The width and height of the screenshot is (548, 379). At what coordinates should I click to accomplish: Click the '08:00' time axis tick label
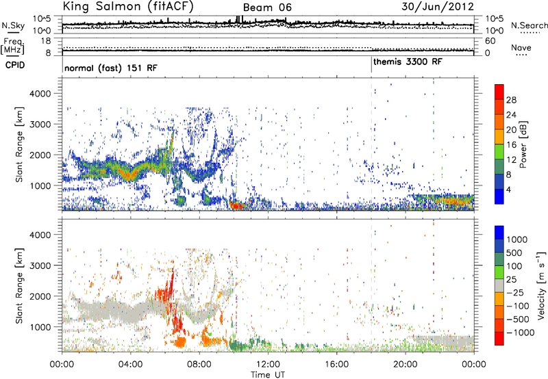pos(199,365)
